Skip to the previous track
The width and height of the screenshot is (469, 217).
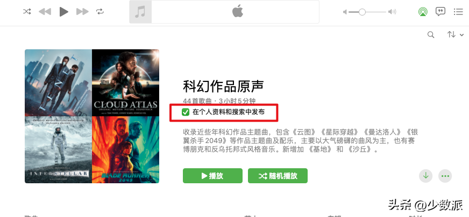click(45, 12)
